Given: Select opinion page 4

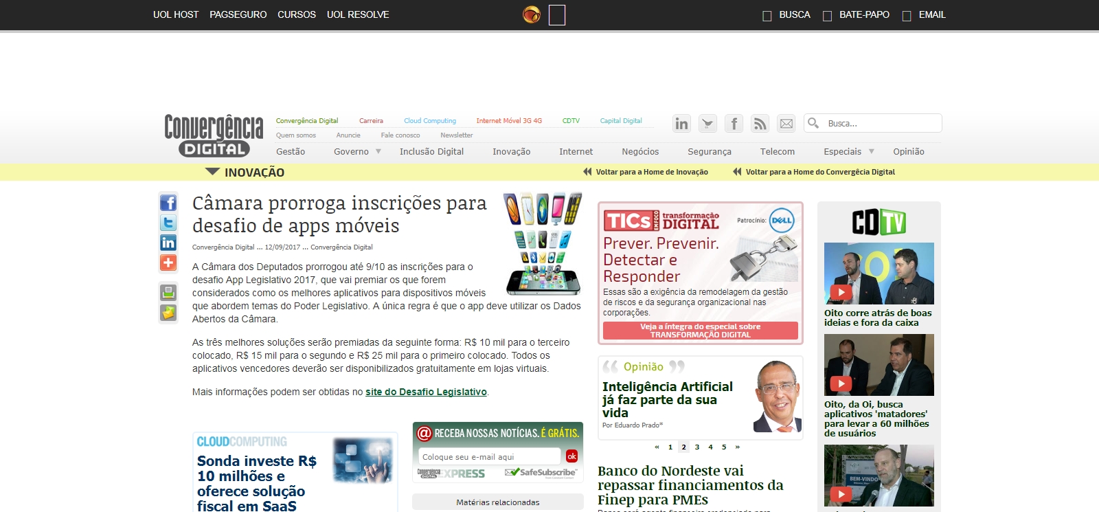Looking at the screenshot, I should coord(710,447).
